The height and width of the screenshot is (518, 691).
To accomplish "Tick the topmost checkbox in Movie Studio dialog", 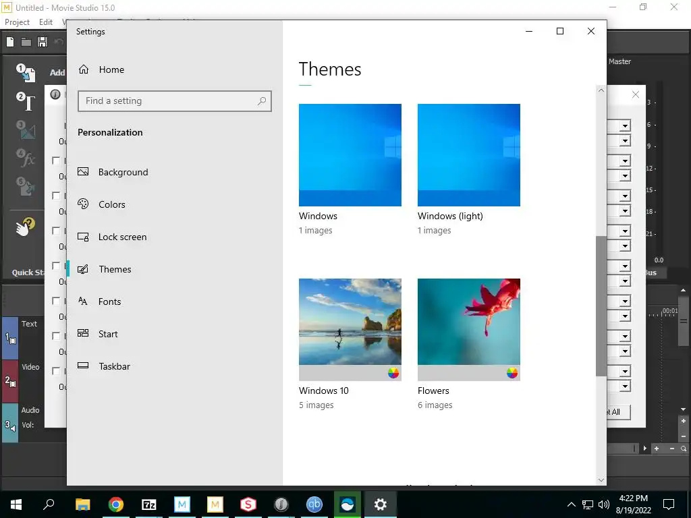I will 56,161.
